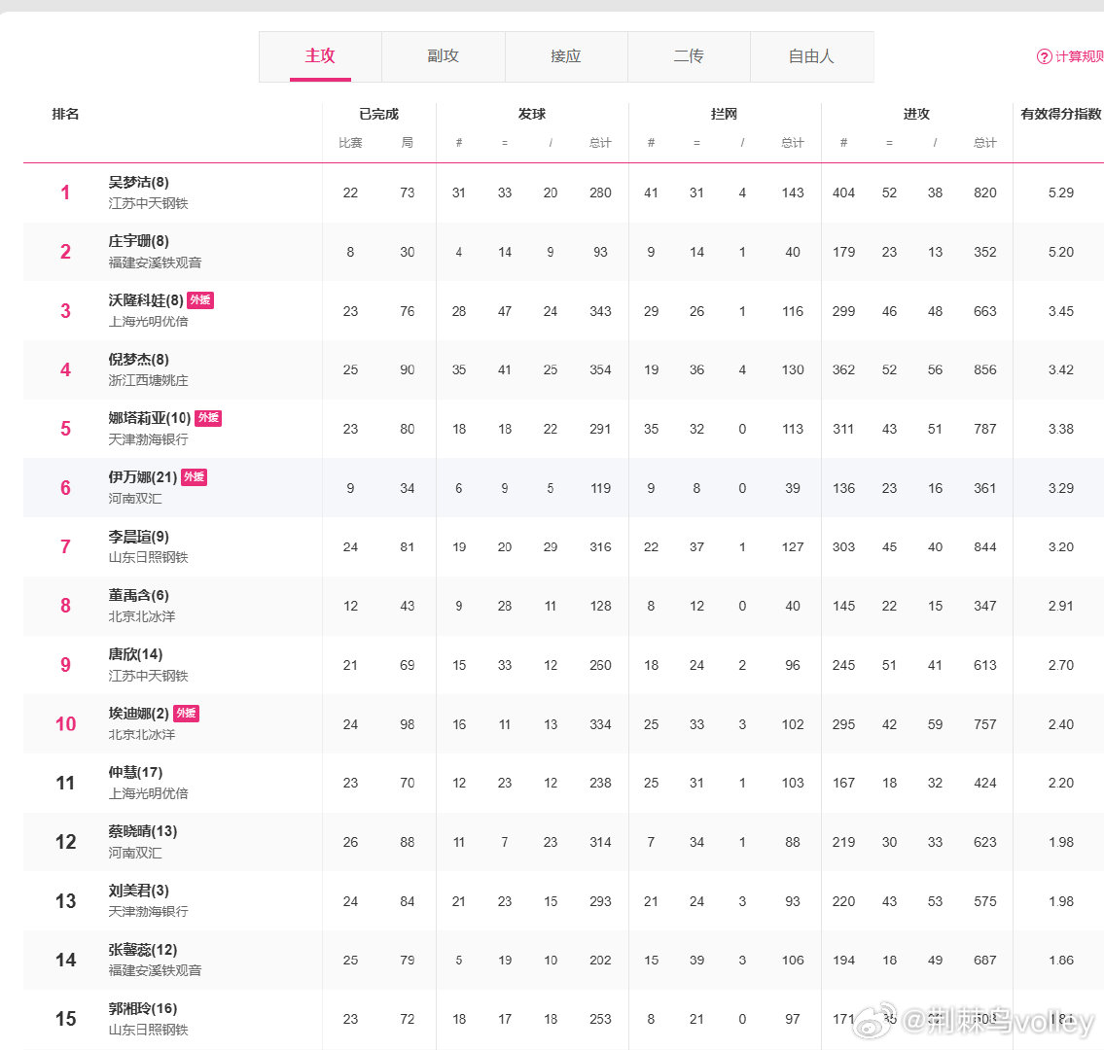
Task: Open player 吴梦洁(8) profile
Action: 138,183
